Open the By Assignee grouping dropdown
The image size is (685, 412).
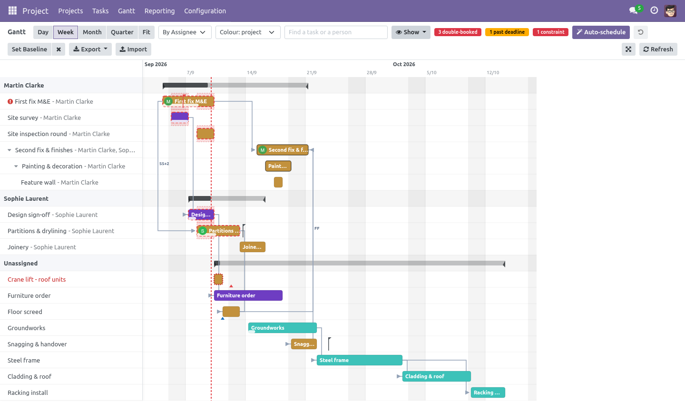[185, 32]
